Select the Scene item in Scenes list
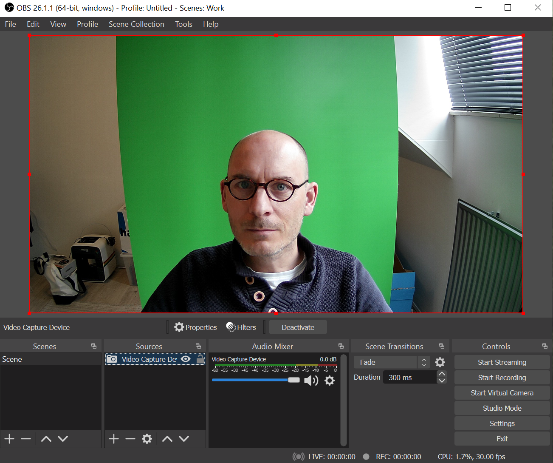 tap(51, 359)
